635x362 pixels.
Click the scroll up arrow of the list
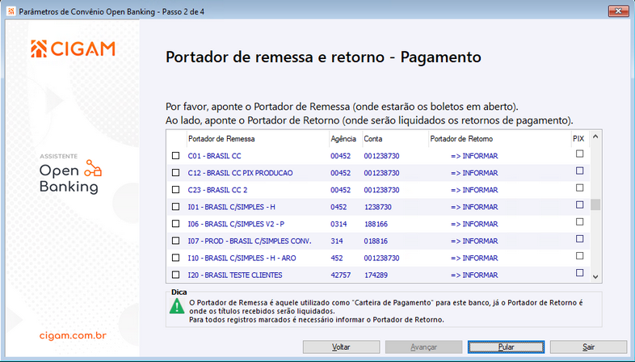pos(595,137)
